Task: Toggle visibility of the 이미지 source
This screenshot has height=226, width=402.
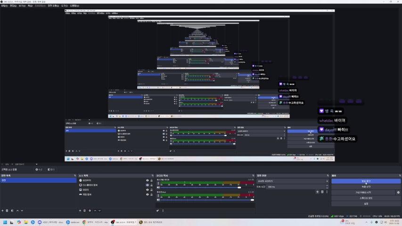Action: click(148, 190)
